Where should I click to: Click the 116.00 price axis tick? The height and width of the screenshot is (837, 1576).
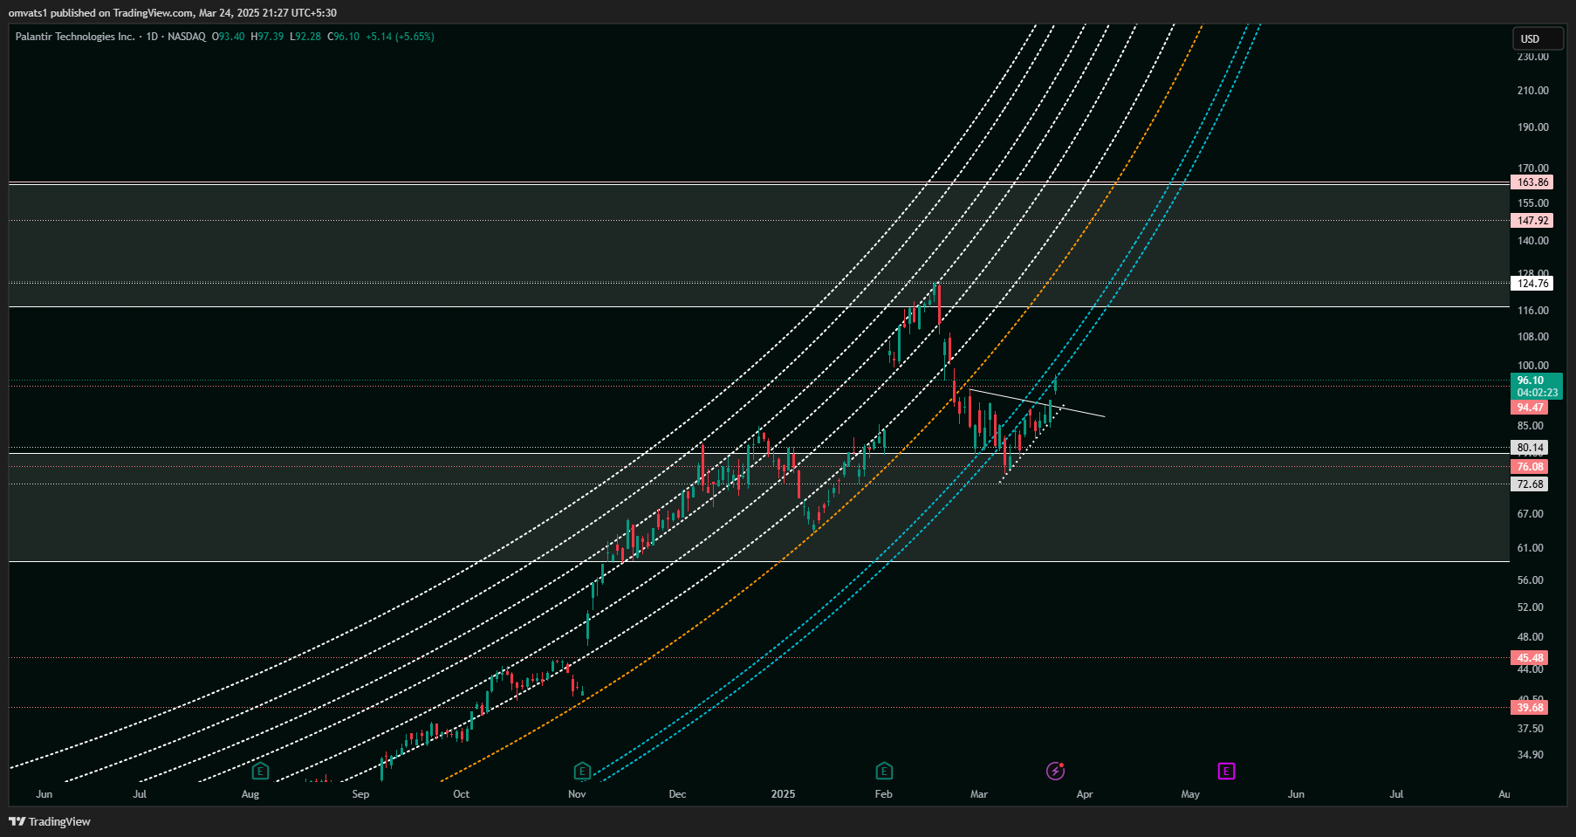coord(1533,311)
